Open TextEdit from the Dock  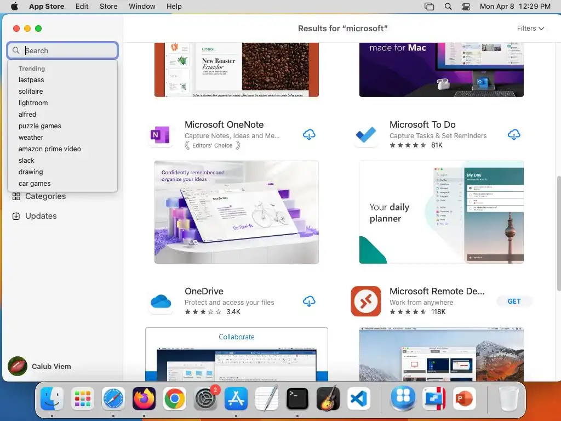click(267, 399)
